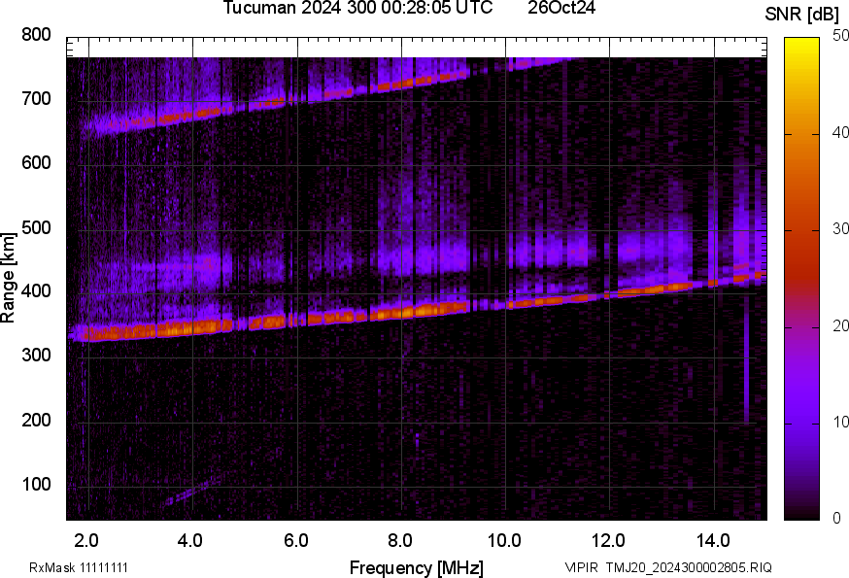Click the 26Oct24 date label
This screenshot has height=578, width=849.
point(561,8)
